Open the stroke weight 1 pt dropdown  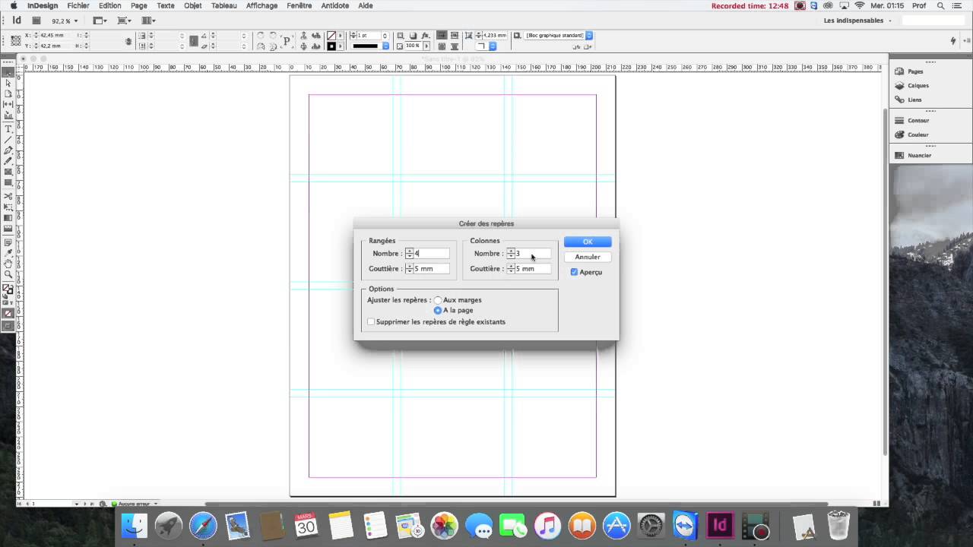click(385, 35)
